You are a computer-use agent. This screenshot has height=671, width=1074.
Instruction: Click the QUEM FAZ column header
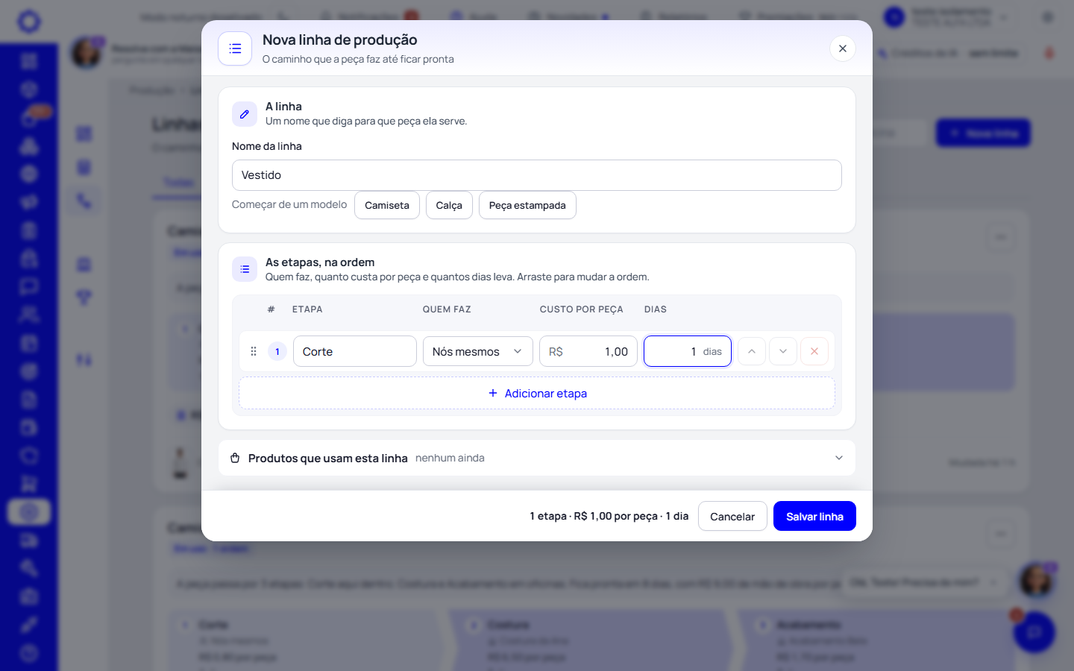pyautogui.click(x=447, y=309)
